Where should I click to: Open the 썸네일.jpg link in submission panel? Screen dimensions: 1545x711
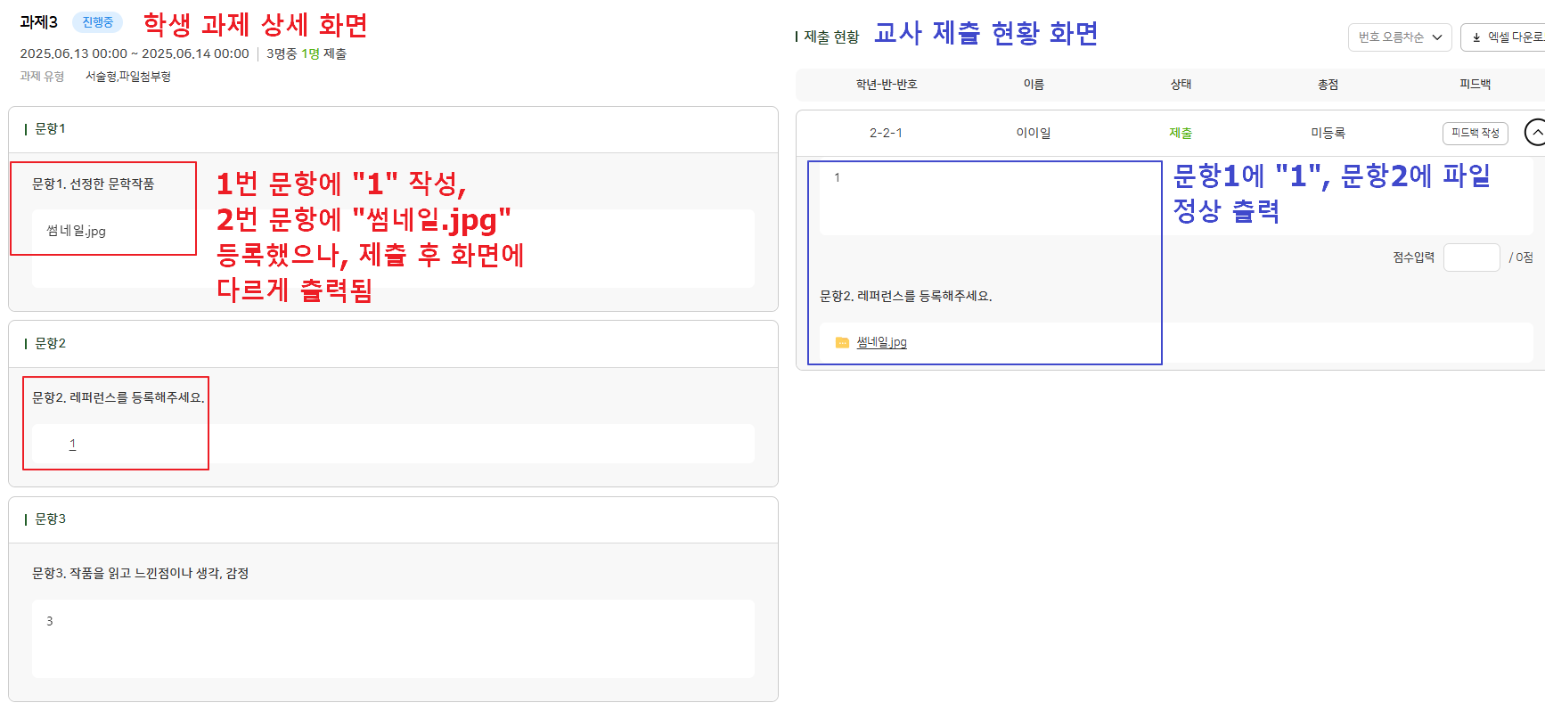tap(881, 342)
